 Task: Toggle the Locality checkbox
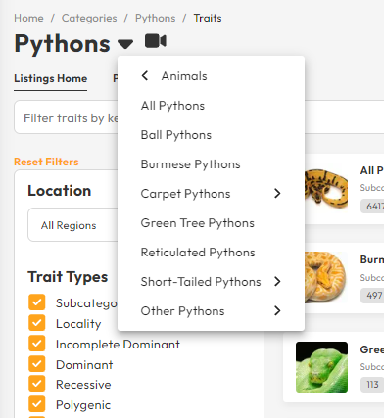click(37, 323)
